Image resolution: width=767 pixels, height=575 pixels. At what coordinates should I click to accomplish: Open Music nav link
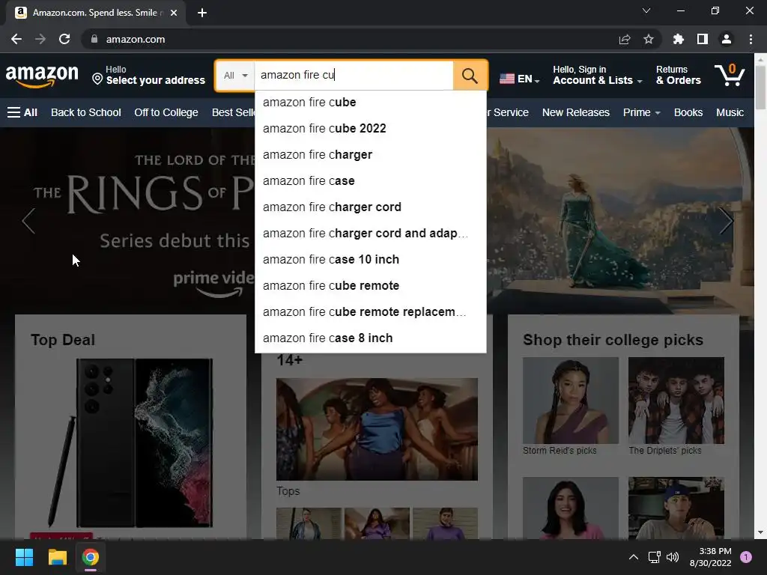click(730, 112)
